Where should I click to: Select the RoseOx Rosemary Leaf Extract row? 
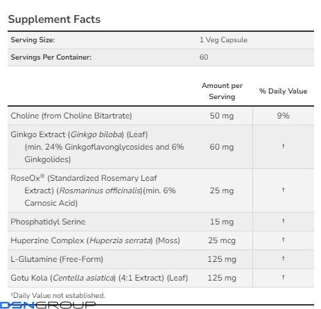(161, 191)
